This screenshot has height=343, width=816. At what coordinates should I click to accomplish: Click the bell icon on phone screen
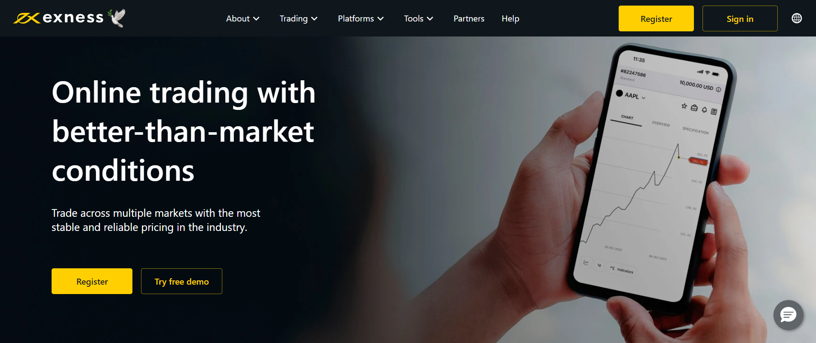pyautogui.click(x=704, y=110)
